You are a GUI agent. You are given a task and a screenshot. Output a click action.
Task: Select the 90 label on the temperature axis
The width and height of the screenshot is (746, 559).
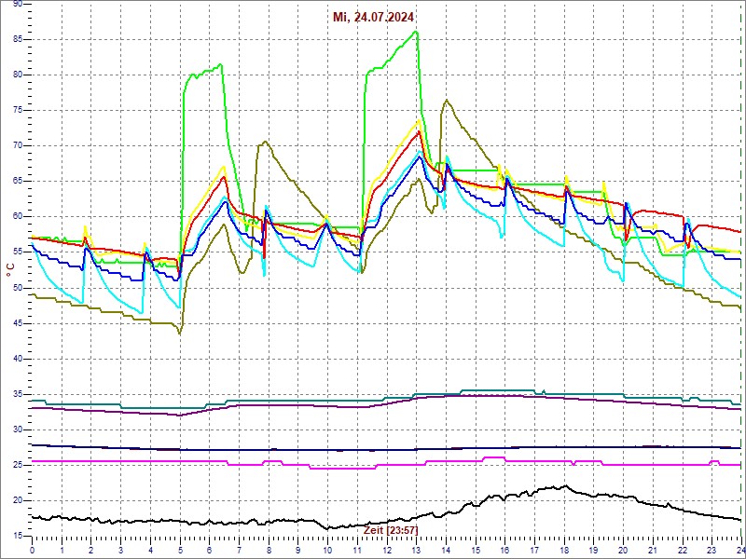18,4
